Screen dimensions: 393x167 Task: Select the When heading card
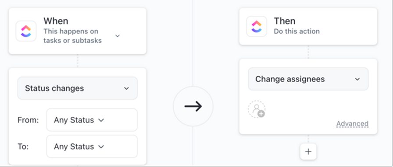[x=78, y=31]
